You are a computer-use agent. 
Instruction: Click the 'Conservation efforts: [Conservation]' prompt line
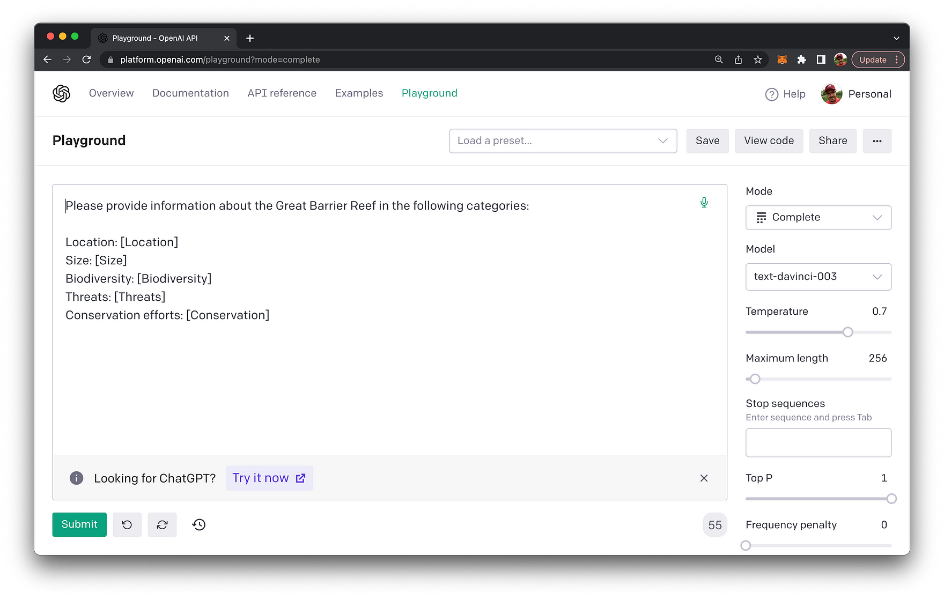[167, 315]
